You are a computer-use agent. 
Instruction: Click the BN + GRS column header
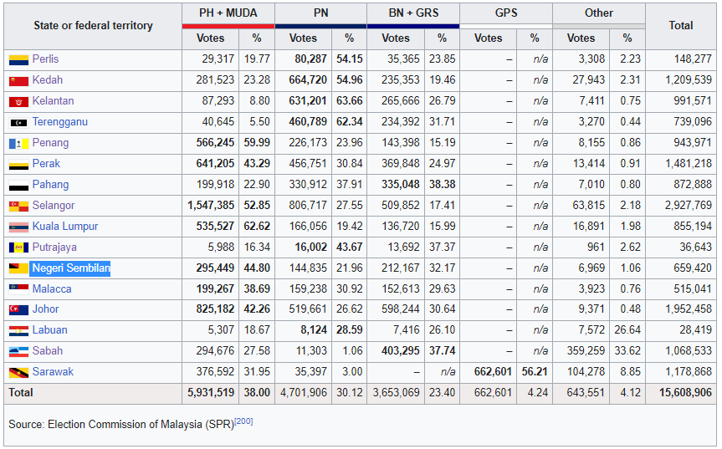tap(413, 13)
